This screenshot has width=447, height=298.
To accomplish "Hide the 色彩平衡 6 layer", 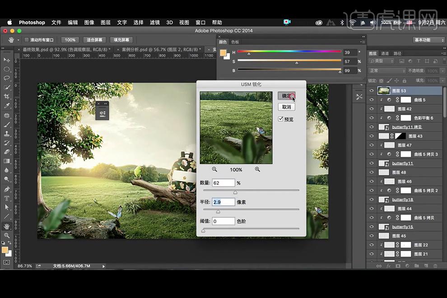I will click(x=372, y=118).
